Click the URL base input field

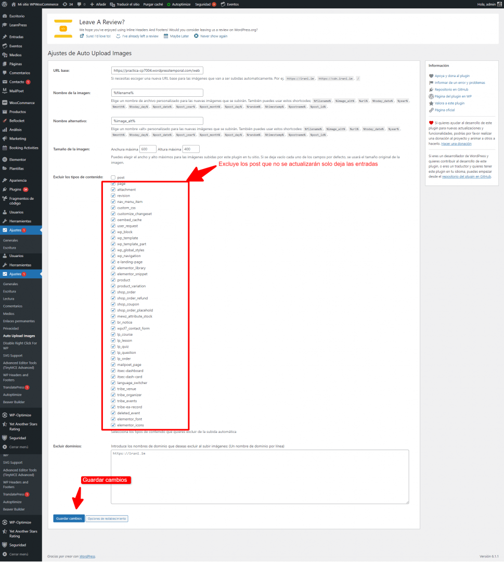pyautogui.click(x=157, y=71)
